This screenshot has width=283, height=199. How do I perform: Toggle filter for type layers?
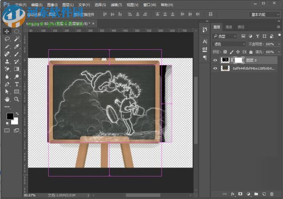click(x=258, y=36)
